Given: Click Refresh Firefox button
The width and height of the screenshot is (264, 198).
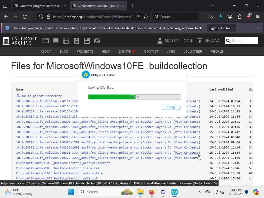Looking at the screenshot, I should [x=221, y=28].
